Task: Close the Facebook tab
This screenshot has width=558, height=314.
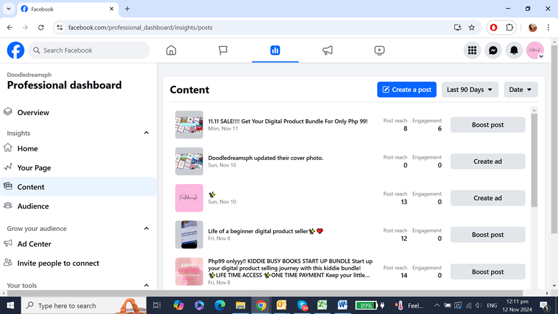Action: click(x=112, y=9)
